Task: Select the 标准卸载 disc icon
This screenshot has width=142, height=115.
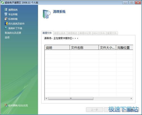Action: tap(6, 19)
